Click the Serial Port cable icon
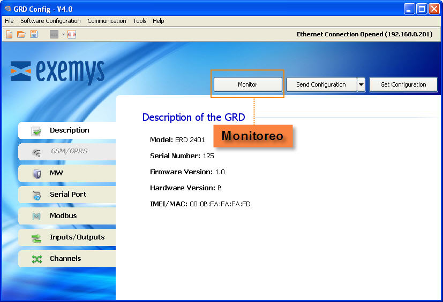Image resolution: width=443 pixels, height=302 pixels. [36, 195]
